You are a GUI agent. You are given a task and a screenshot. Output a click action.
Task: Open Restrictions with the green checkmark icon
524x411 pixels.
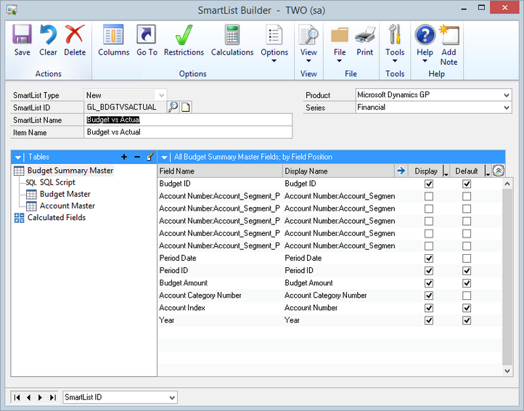pos(184,34)
